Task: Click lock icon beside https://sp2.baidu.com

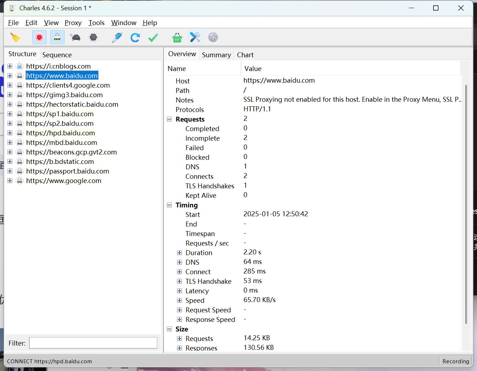Action: tap(20, 123)
